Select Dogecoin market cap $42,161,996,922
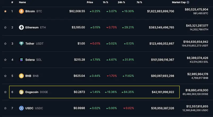 pos(163,92)
